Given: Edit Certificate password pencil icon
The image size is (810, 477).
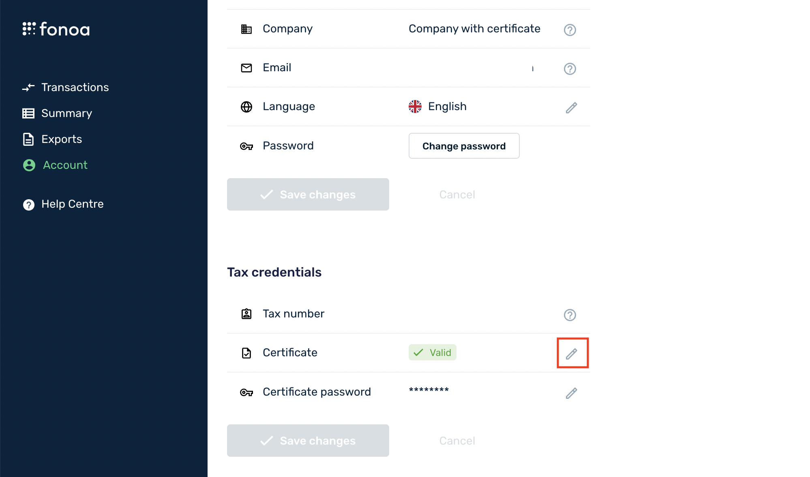Looking at the screenshot, I should (571, 393).
